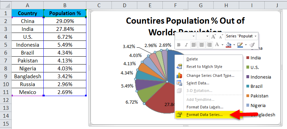Click the 6.72% data label on chart
The image size is (287, 129).
coord(131,102)
